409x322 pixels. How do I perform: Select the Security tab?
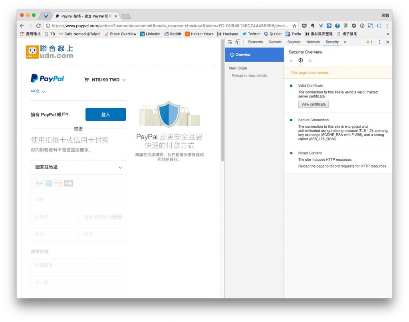point(332,42)
